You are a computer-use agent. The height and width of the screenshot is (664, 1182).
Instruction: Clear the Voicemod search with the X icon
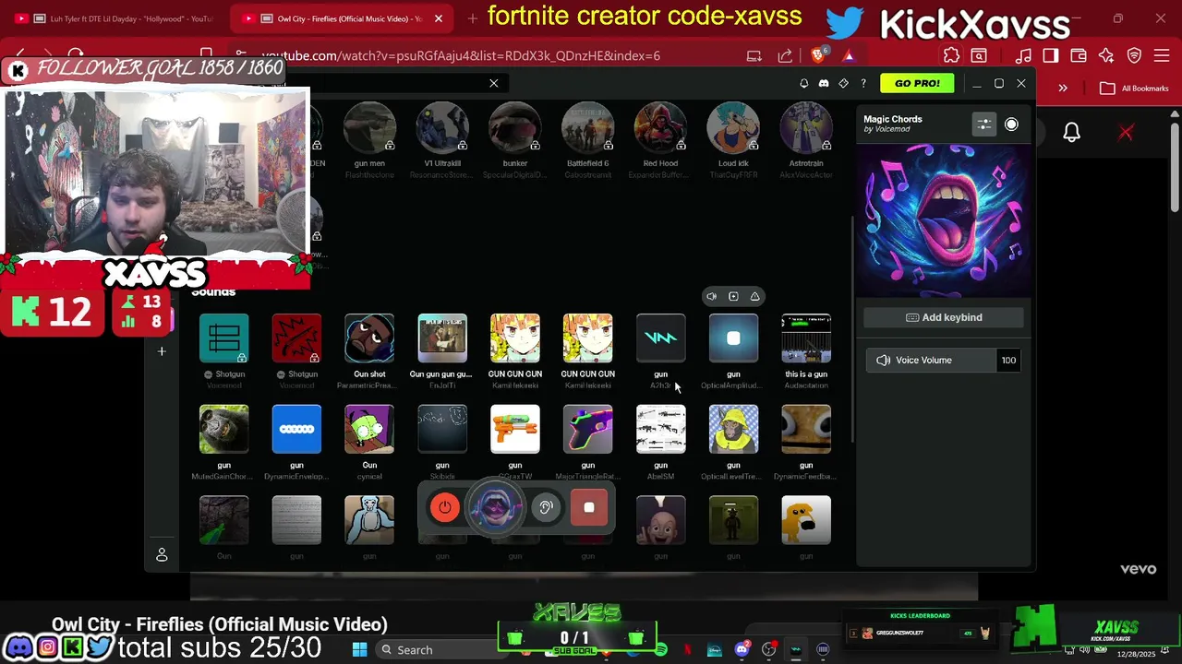point(494,83)
